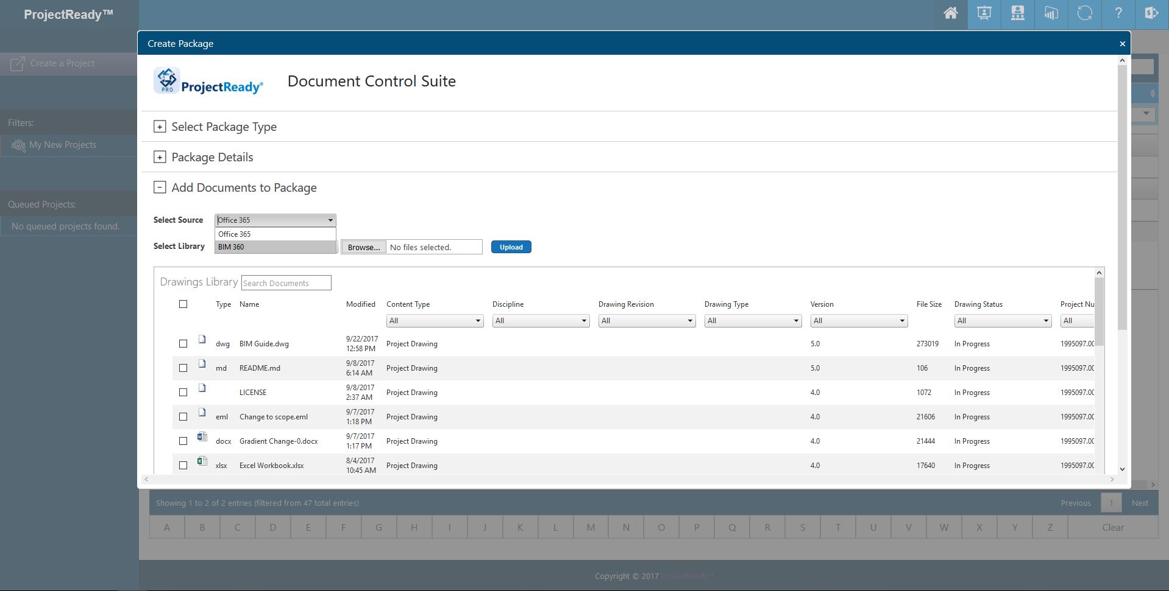This screenshot has height=591, width=1169.
Task: Click the ProjectReady PRO logo
Action: [208, 81]
